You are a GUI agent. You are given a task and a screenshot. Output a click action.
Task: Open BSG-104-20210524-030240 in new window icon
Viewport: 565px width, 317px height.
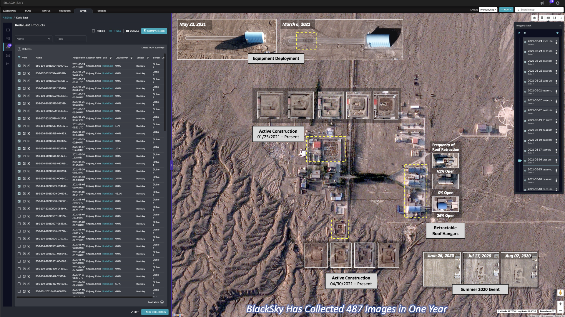click(x=24, y=66)
